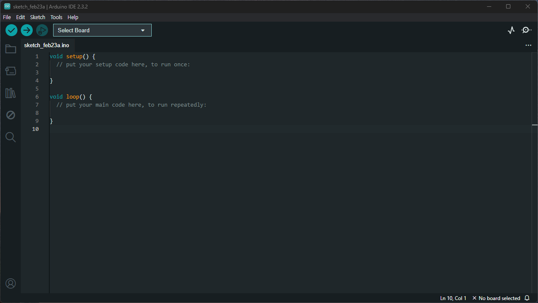Click the Verify sketch checkmark button
Screen dimensions: 538x303
click(x=11, y=30)
